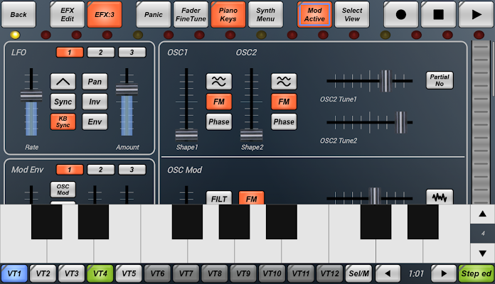
Task: Go to previous step with left arrow
Action: coord(388,273)
